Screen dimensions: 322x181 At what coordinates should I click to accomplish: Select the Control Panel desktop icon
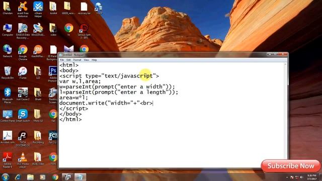click(x=8, y=116)
